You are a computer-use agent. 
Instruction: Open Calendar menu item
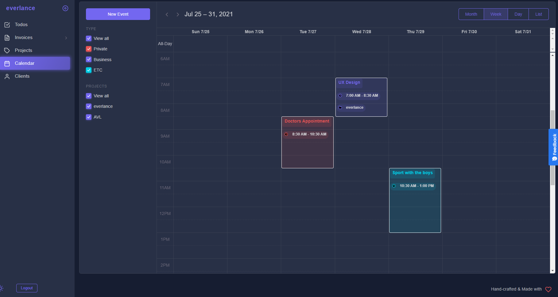(35, 63)
